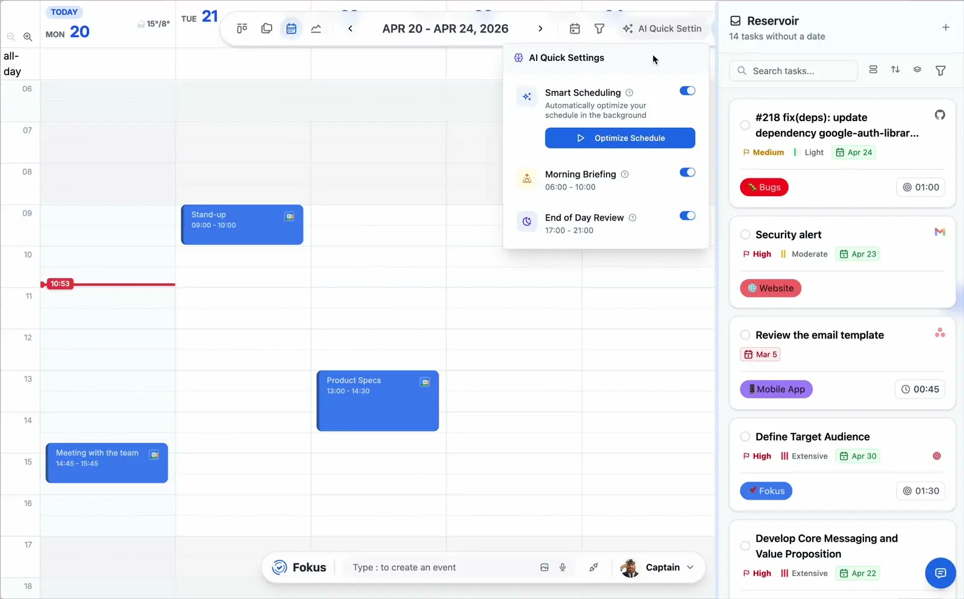Screen dimensions: 964x599
Task: Filter Reservoir tasks
Action: (x=941, y=71)
